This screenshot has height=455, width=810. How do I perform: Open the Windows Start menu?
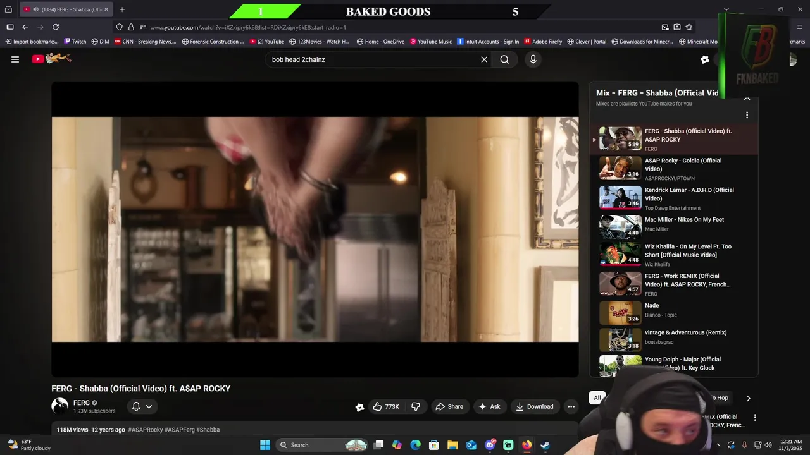[265, 445]
